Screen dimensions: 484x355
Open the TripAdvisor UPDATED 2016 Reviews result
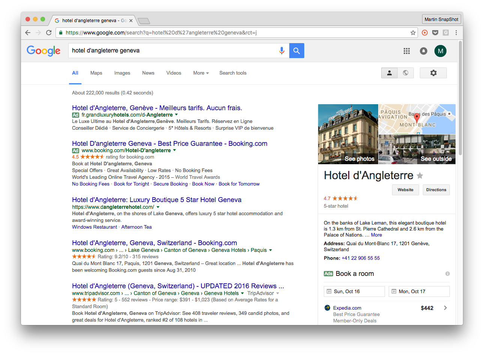click(178, 286)
